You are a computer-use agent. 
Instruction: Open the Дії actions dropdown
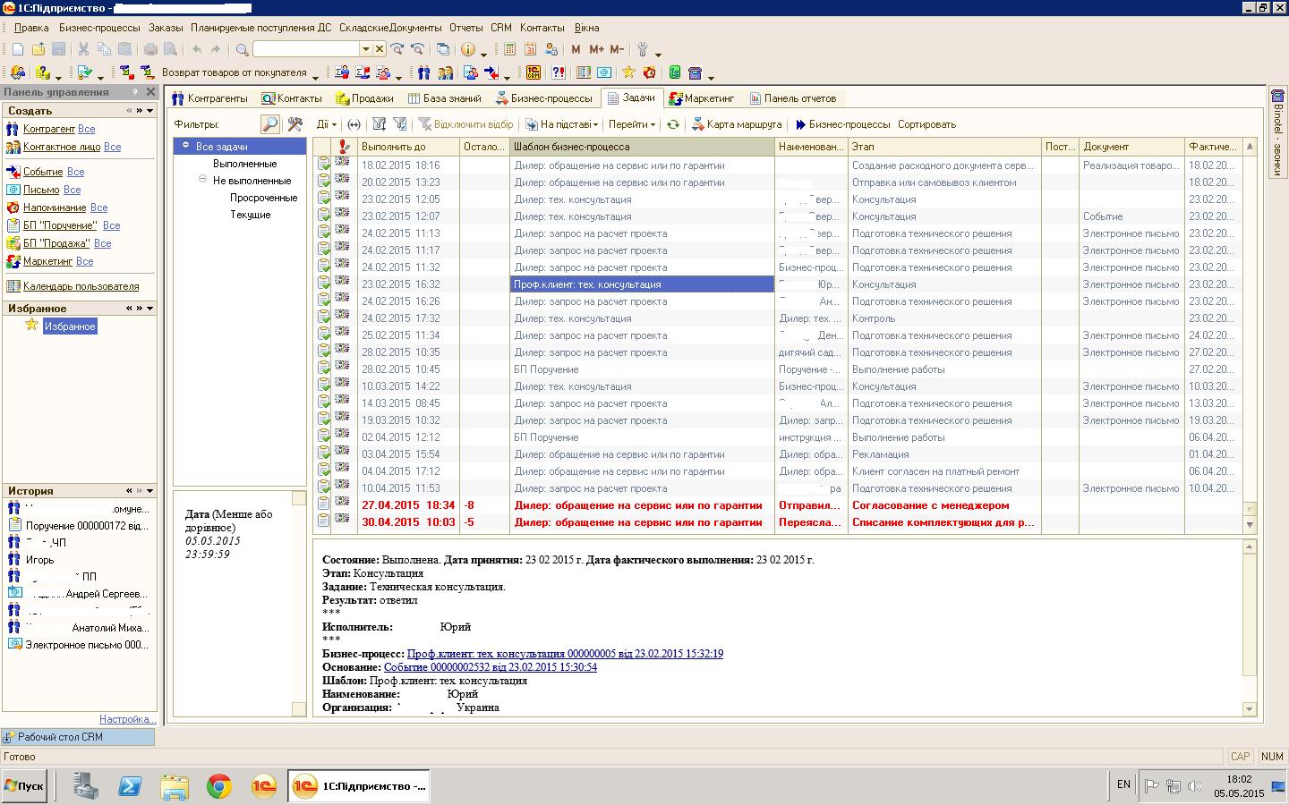[x=326, y=125]
